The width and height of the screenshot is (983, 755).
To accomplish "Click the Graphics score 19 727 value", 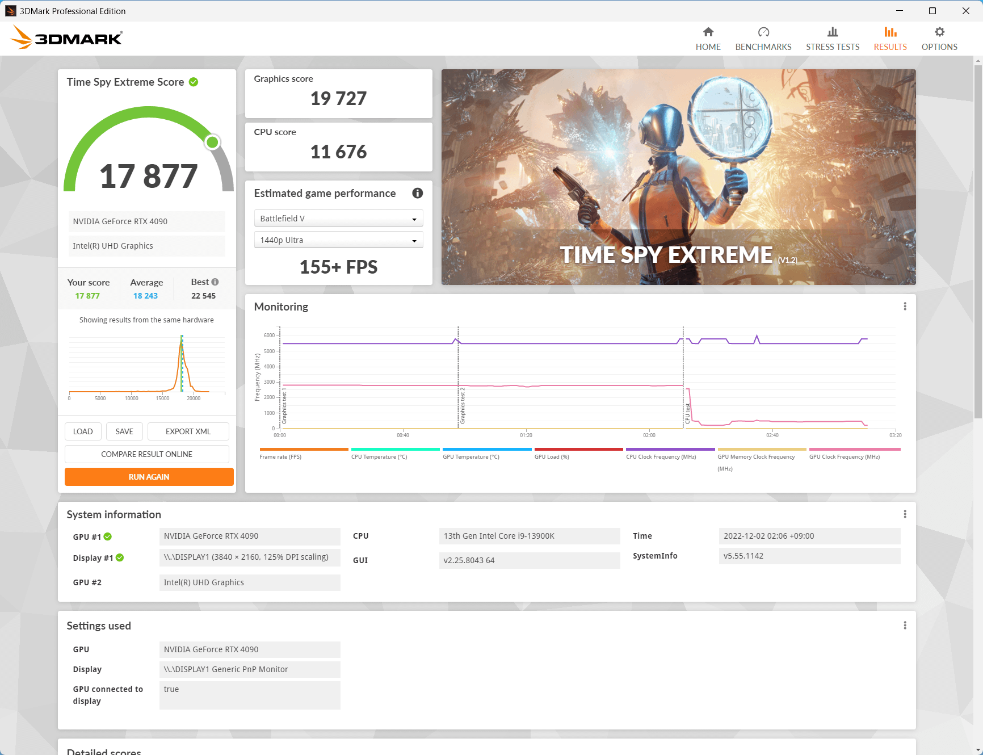I will (338, 98).
